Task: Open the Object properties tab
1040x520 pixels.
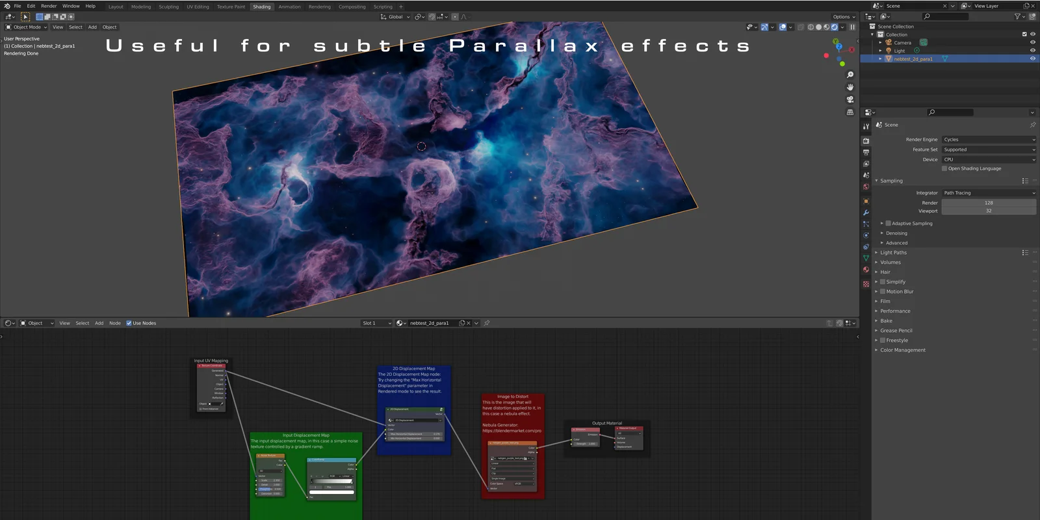Action: coord(866,201)
